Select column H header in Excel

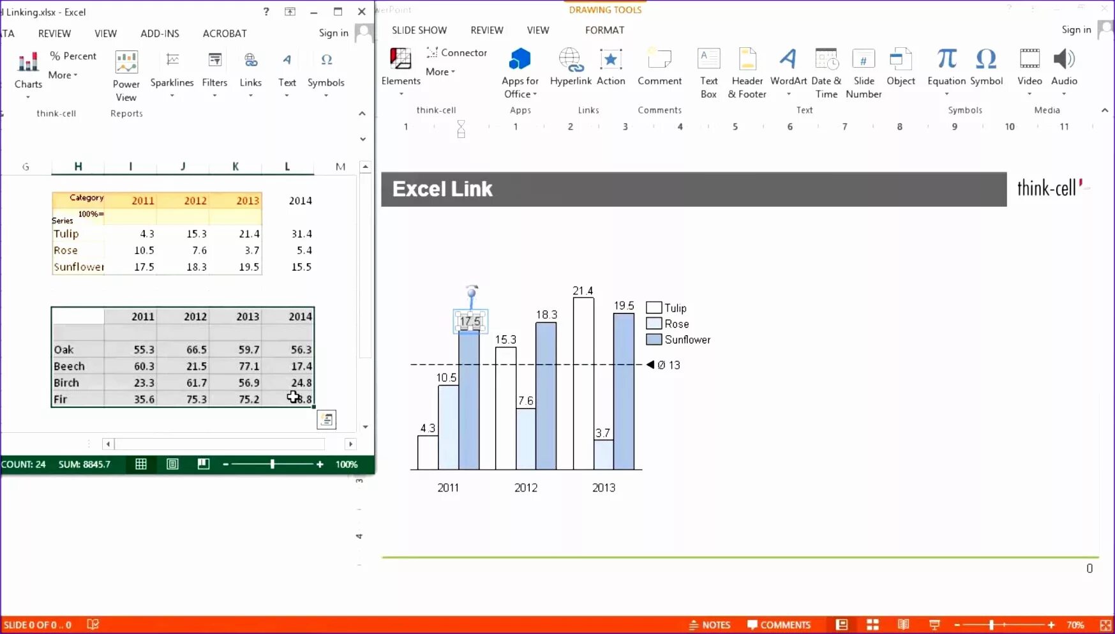(78, 167)
